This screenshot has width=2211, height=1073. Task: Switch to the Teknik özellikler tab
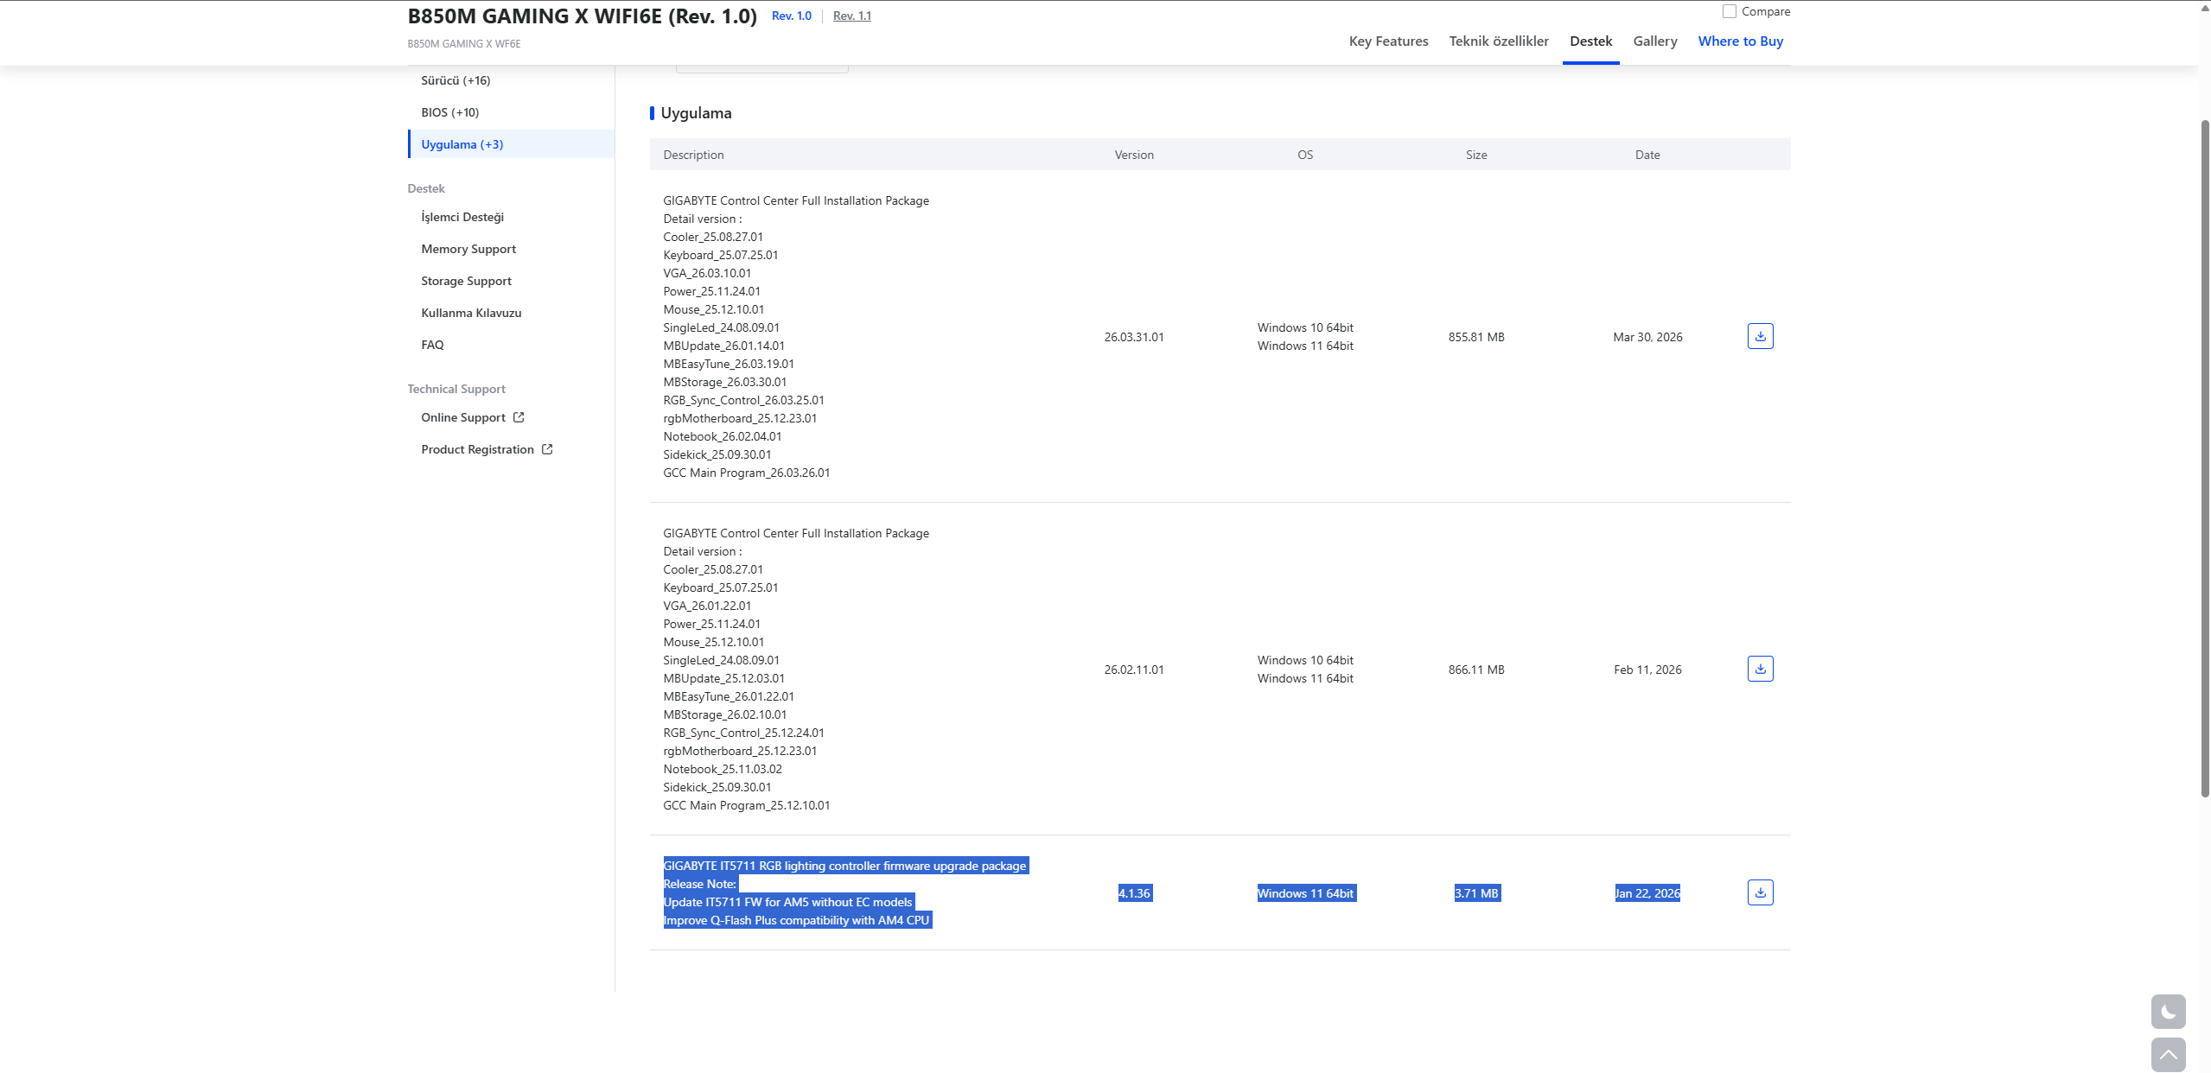[1499, 41]
